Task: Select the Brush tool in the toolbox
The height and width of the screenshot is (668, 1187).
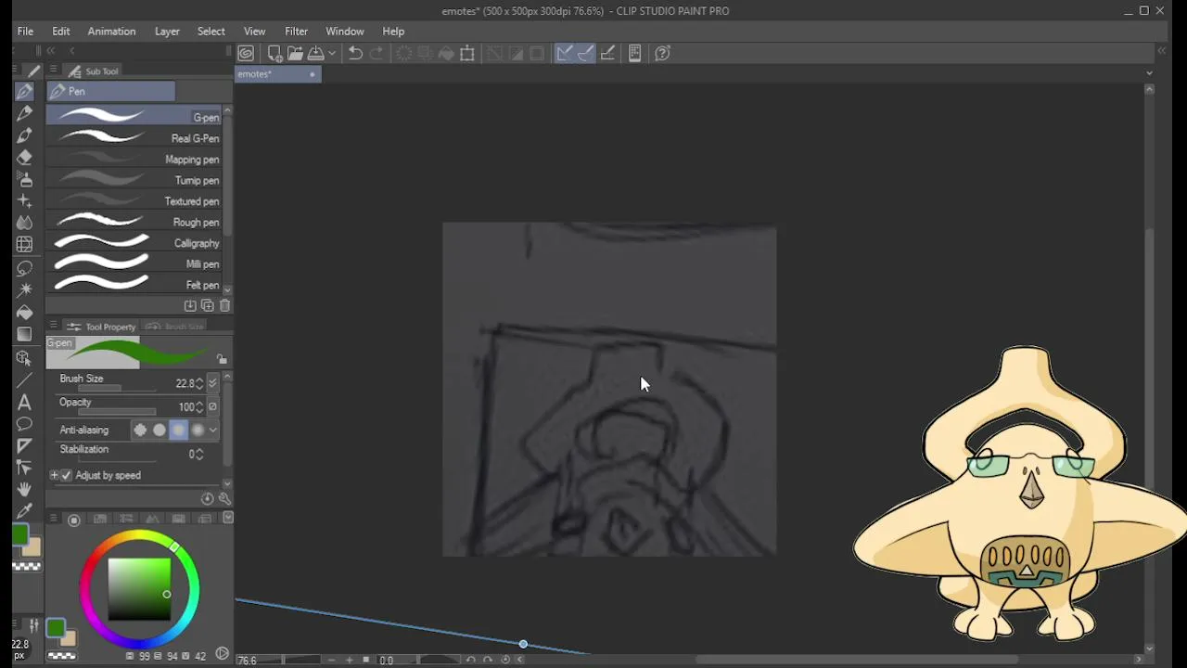Action: 25,135
